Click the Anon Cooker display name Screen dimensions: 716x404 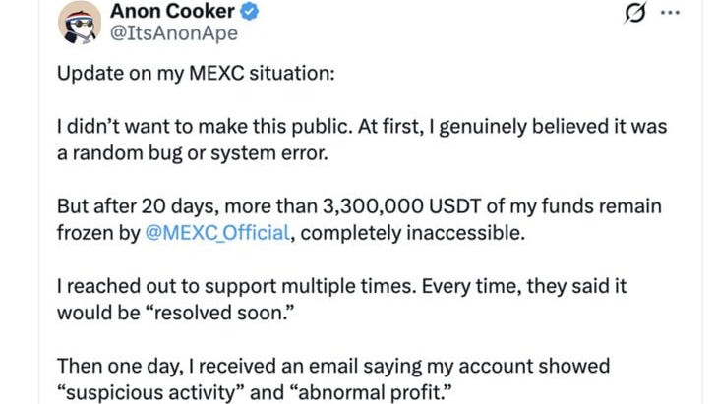pyautogui.click(x=172, y=11)
